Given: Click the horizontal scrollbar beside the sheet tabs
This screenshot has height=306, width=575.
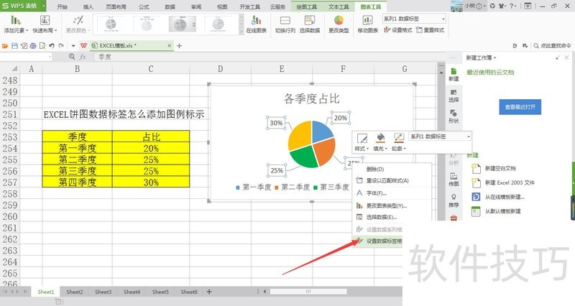Looking at the screenshot, I should [308, 292].
